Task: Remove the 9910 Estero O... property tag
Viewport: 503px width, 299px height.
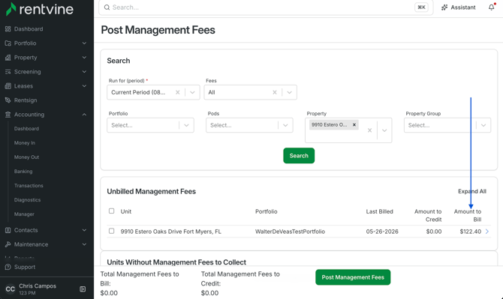Action: pos(354,125)
